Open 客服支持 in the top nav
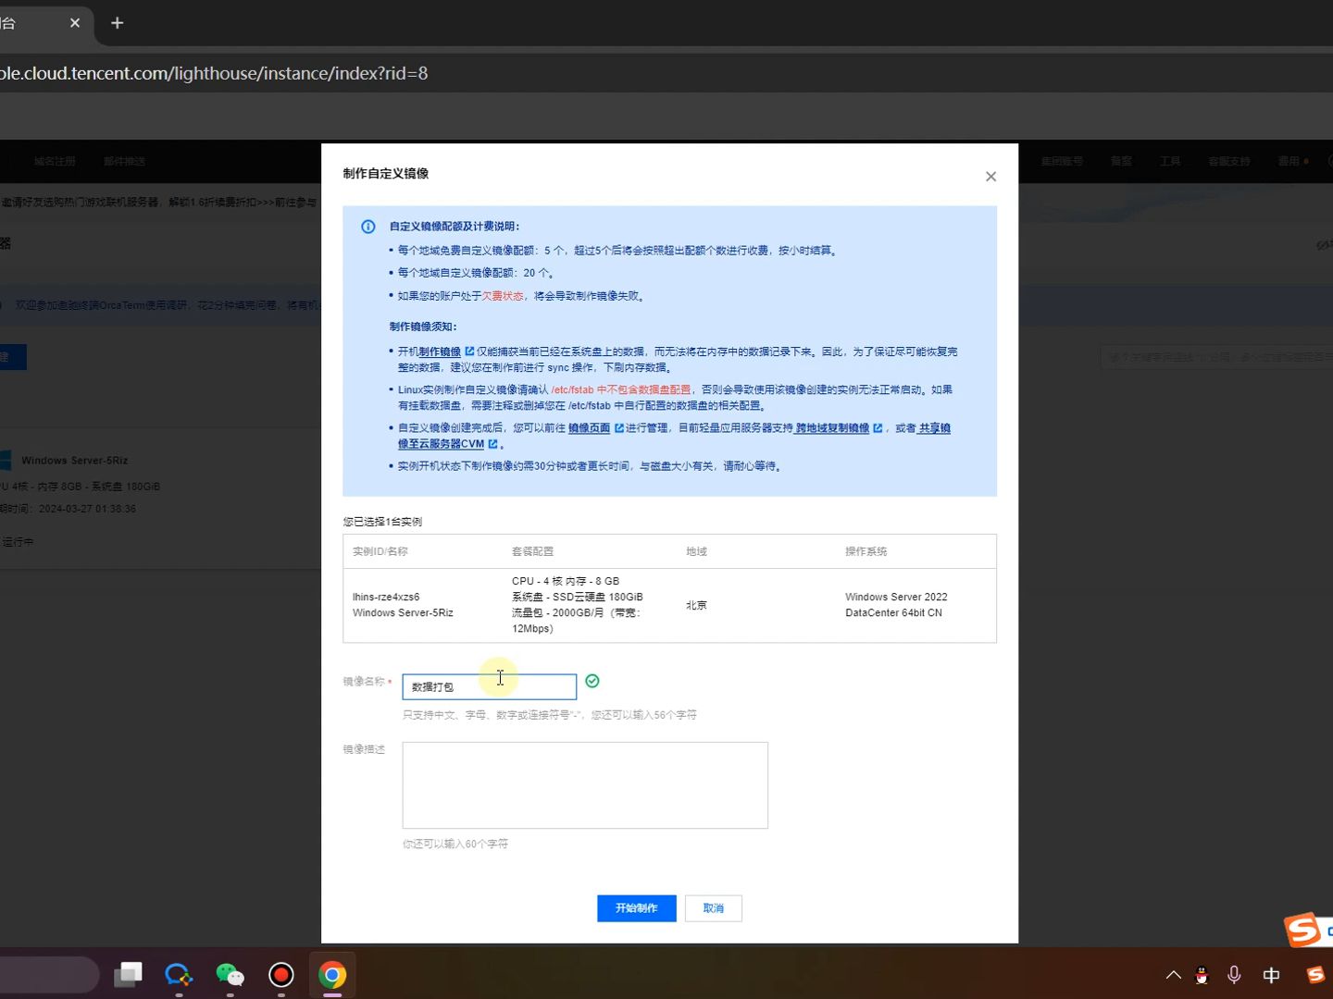 coord(1229,161)
